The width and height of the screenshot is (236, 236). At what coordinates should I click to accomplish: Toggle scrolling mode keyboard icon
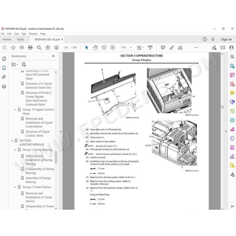[150, 48]
